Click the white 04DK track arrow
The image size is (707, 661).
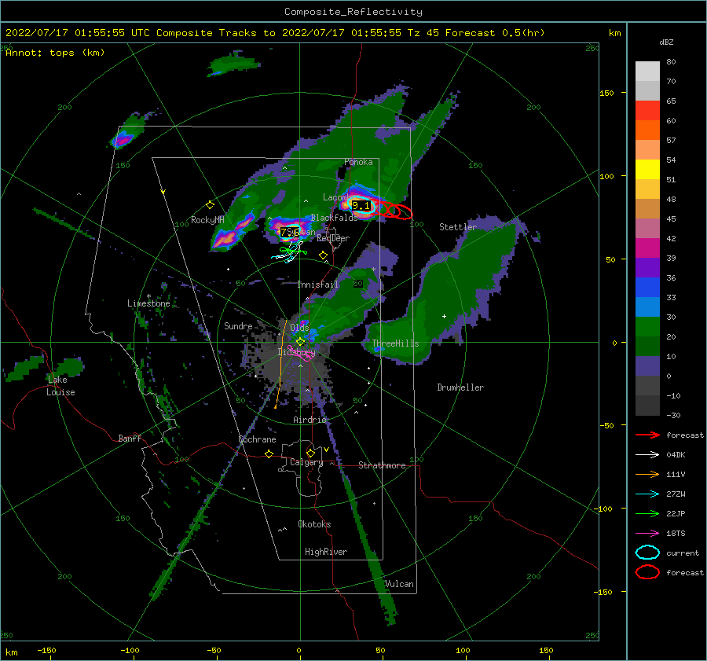click(x=647, y=454)
